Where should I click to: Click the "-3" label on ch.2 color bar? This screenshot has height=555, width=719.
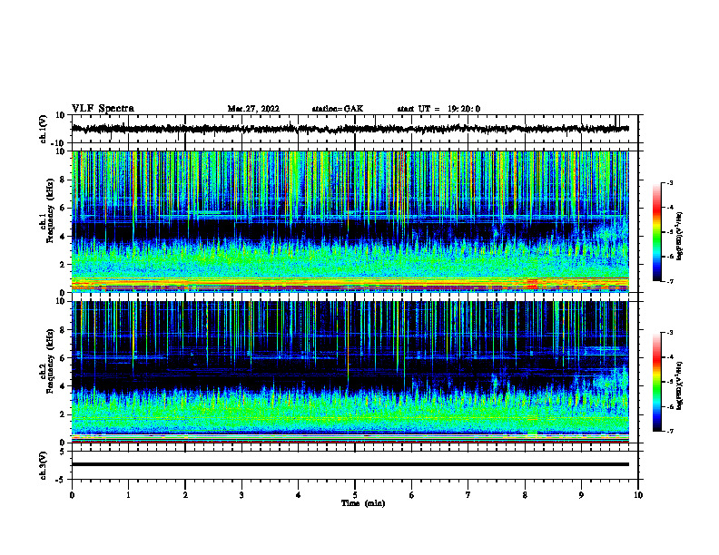coord(670,333)
